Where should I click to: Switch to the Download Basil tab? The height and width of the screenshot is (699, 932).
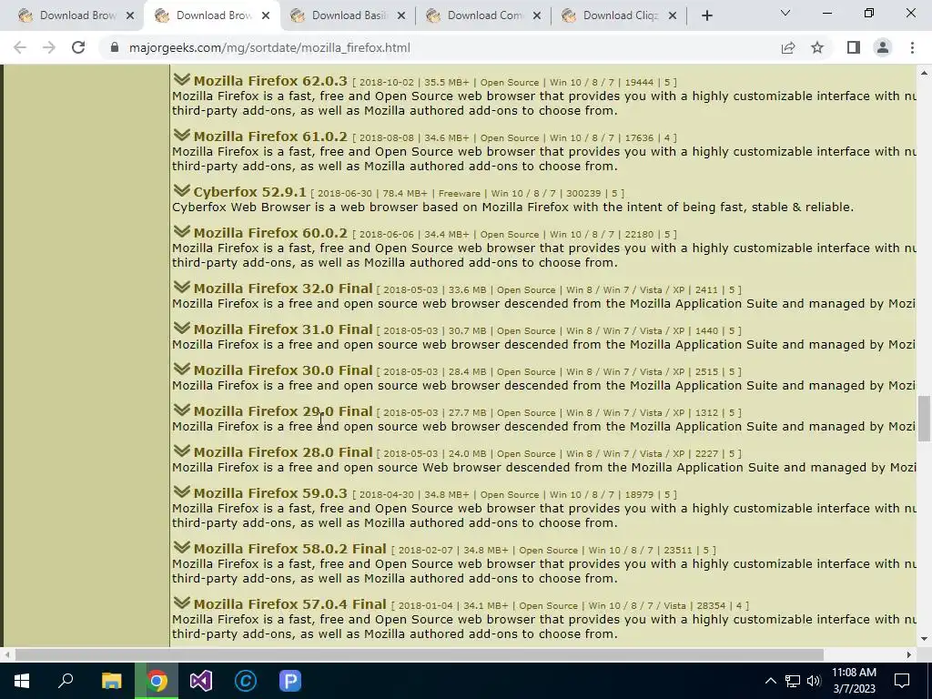tap(349, 16)
